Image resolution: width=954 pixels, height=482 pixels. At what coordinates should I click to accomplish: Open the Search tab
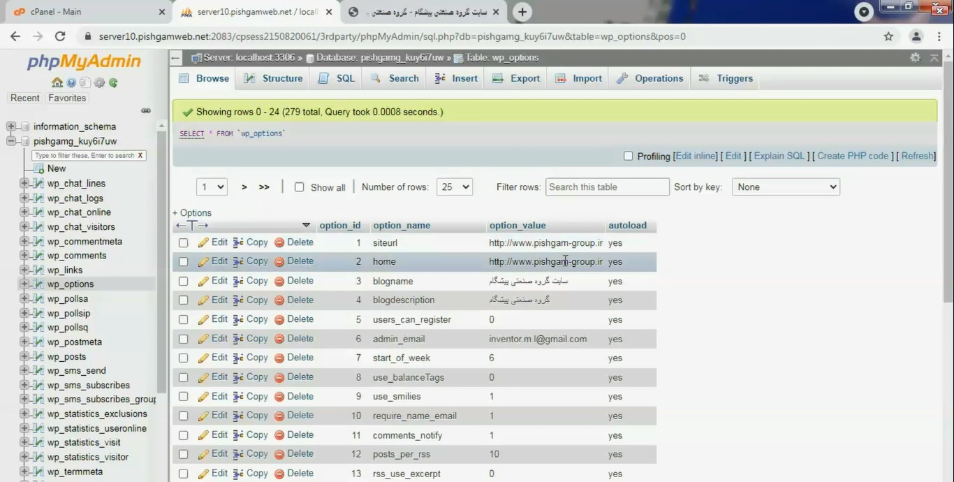click(x=395, y=78)
